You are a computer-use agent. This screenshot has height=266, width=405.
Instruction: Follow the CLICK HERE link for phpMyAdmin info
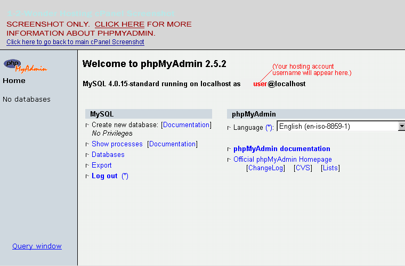[x=119, y=24]
